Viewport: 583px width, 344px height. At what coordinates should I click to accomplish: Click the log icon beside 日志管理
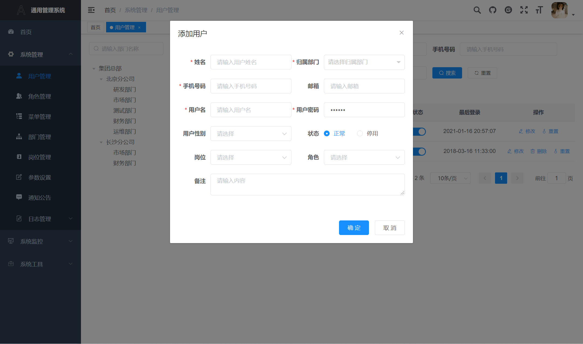[x=19, y=219]
